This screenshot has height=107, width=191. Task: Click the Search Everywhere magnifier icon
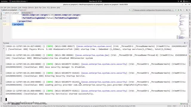[x=190, y=10]
